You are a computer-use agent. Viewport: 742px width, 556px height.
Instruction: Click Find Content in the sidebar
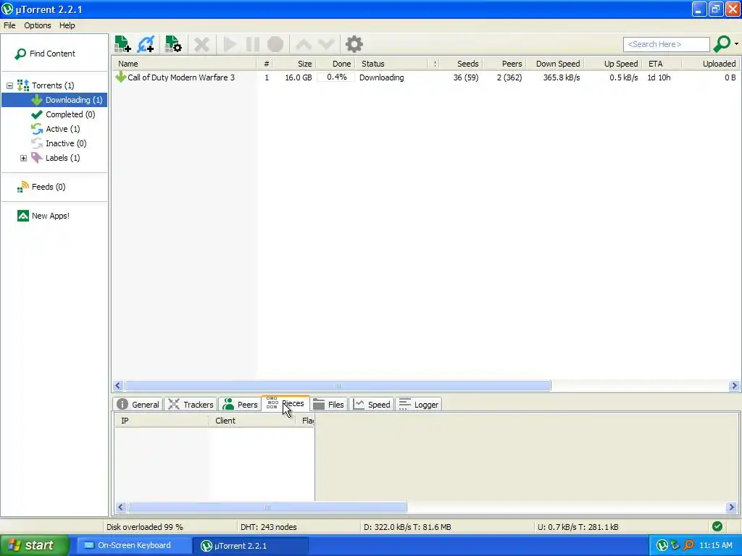45,54
